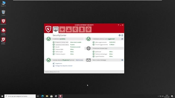Refresh antivirus databases with update icon
This screenshot has height=98, width=175.
(122, 39)
